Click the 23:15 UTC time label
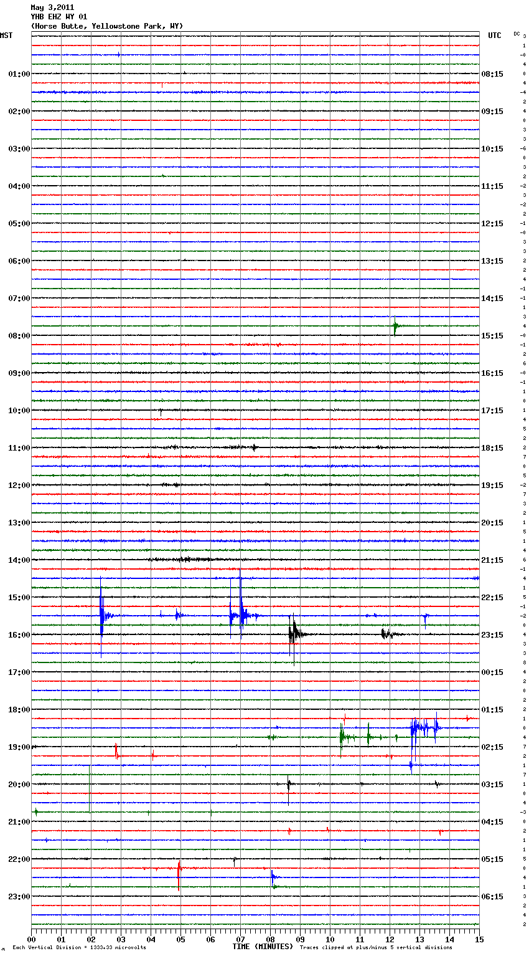 pos(492,635)
